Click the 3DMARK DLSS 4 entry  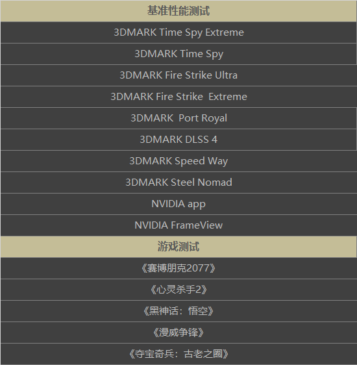pos(178,140)
